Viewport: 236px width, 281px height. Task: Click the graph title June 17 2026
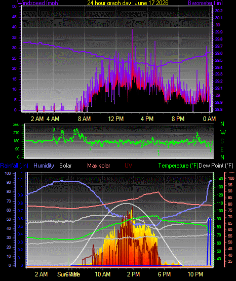coord(128,3)
